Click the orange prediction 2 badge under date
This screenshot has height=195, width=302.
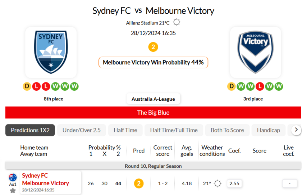(153, 47)
